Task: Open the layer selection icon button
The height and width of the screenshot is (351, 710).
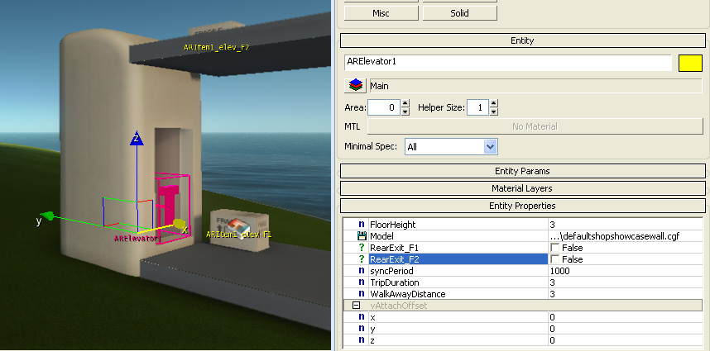Action: tap(356, 85)
